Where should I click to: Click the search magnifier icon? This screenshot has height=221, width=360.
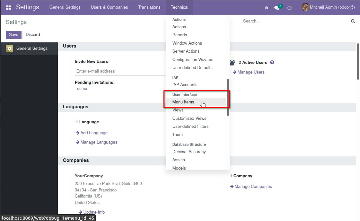click(353, 21)
